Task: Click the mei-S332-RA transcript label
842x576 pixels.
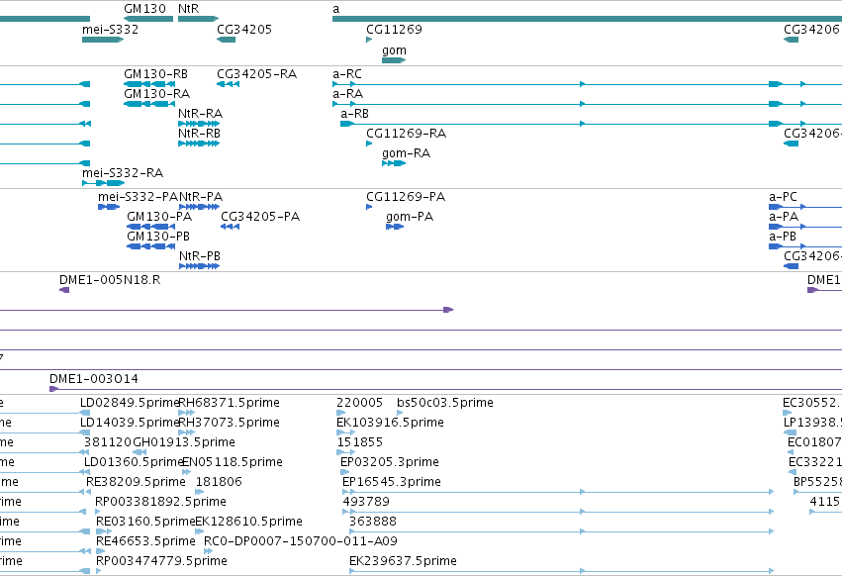Action: click(x=123, y=173)
